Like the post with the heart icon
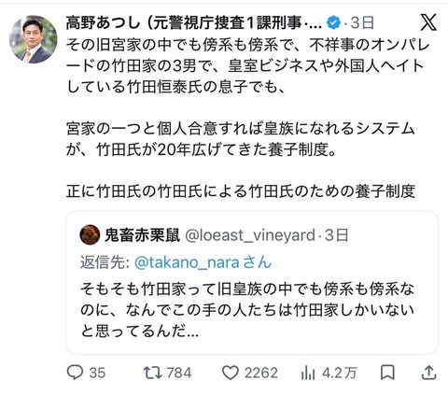The image size is (448, 395). [x=231, y=373]
